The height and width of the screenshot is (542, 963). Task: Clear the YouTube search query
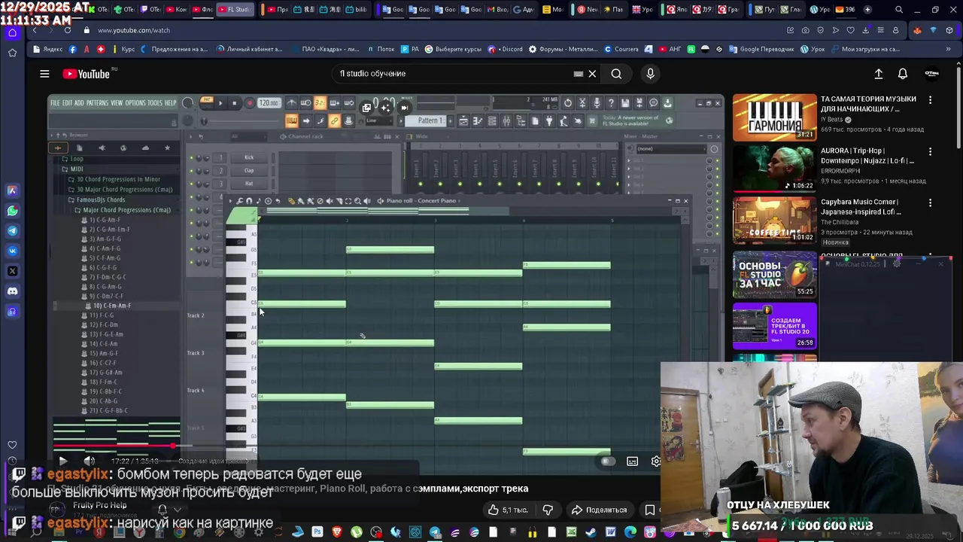click(x=592, y=74)
